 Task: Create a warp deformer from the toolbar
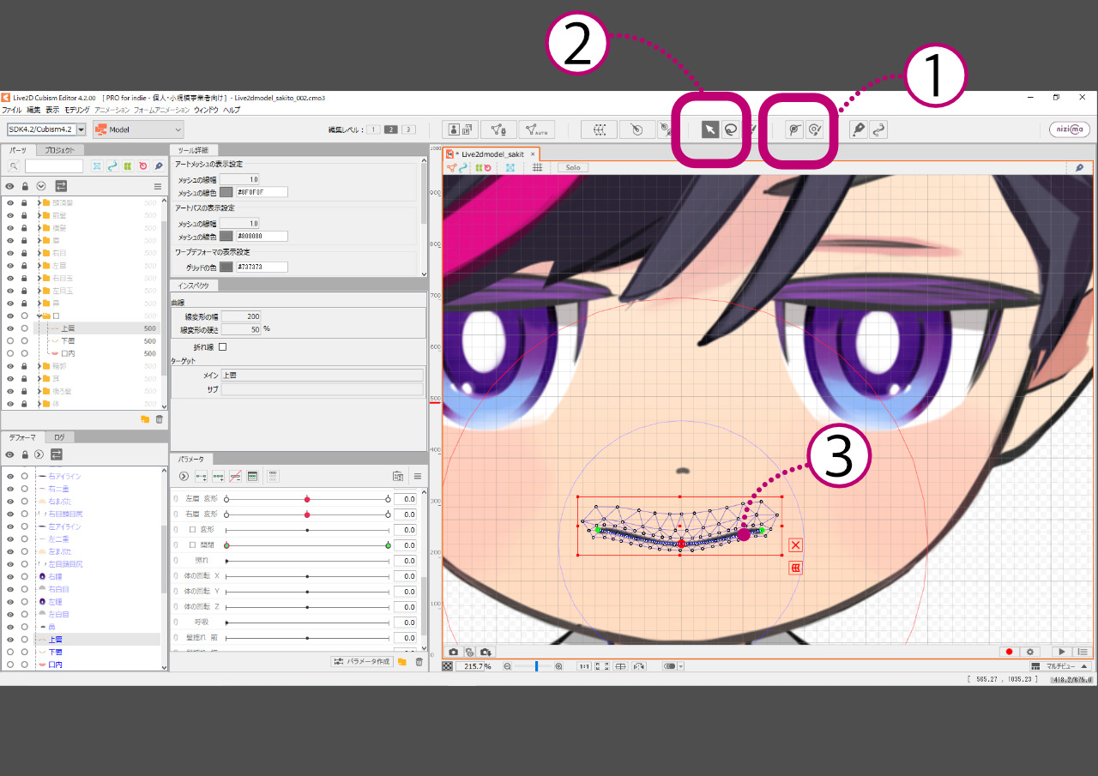[599, 129]
